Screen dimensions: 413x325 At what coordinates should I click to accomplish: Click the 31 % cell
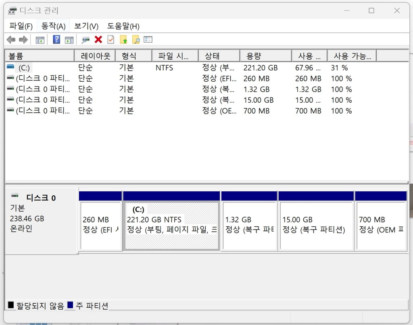pos(339,68)
